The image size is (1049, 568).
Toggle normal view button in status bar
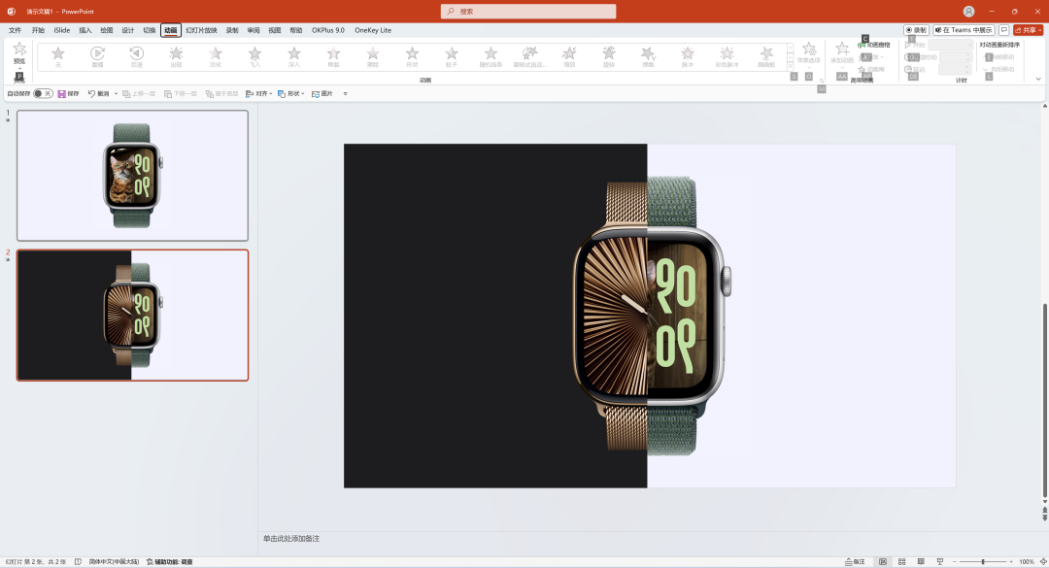pyautogui.click(x=882, y=562)
